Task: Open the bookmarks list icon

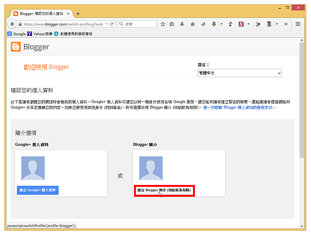Action: pyautogui.click(x=172, y=24)
